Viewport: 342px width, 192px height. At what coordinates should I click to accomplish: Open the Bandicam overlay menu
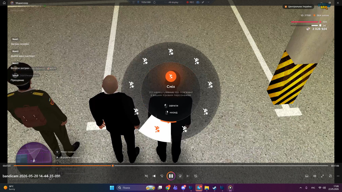(x=134, y=2)
